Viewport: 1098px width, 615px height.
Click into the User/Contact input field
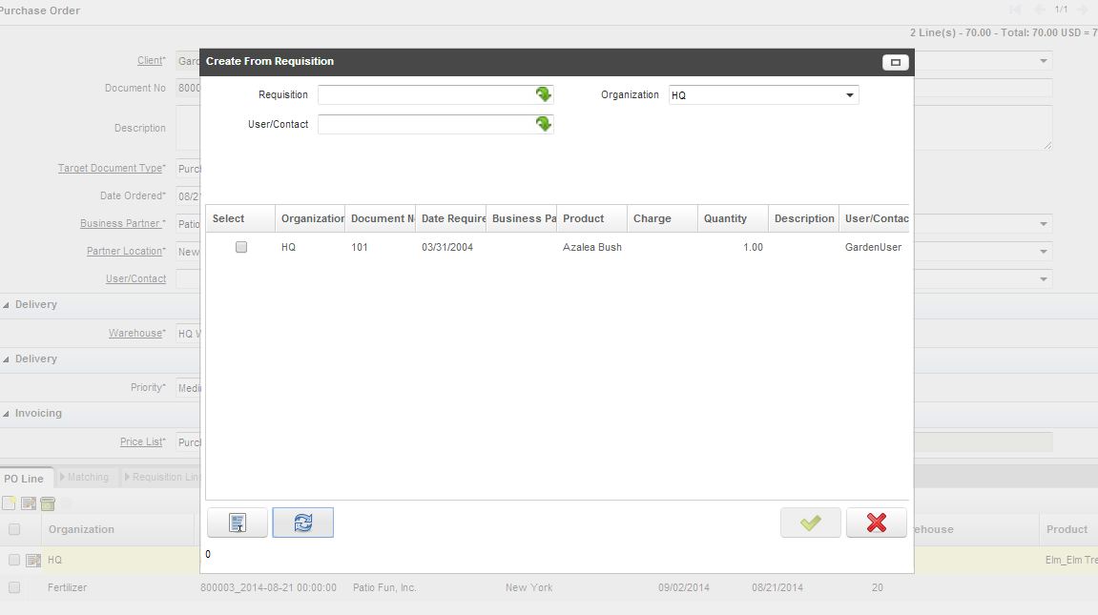click(x=425, y=125)
